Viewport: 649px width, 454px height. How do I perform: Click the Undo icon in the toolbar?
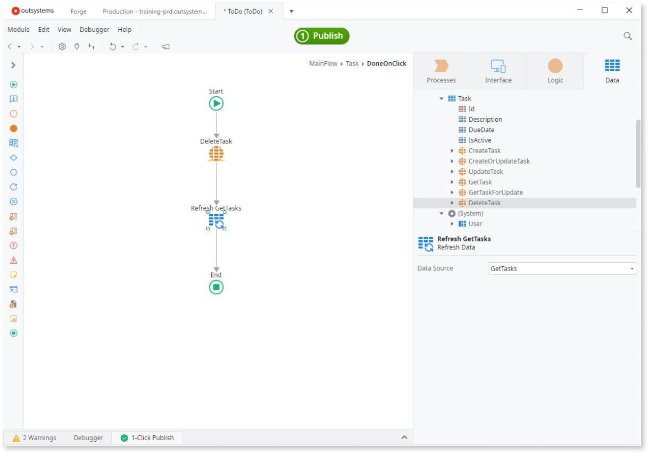tap(114, 46)
